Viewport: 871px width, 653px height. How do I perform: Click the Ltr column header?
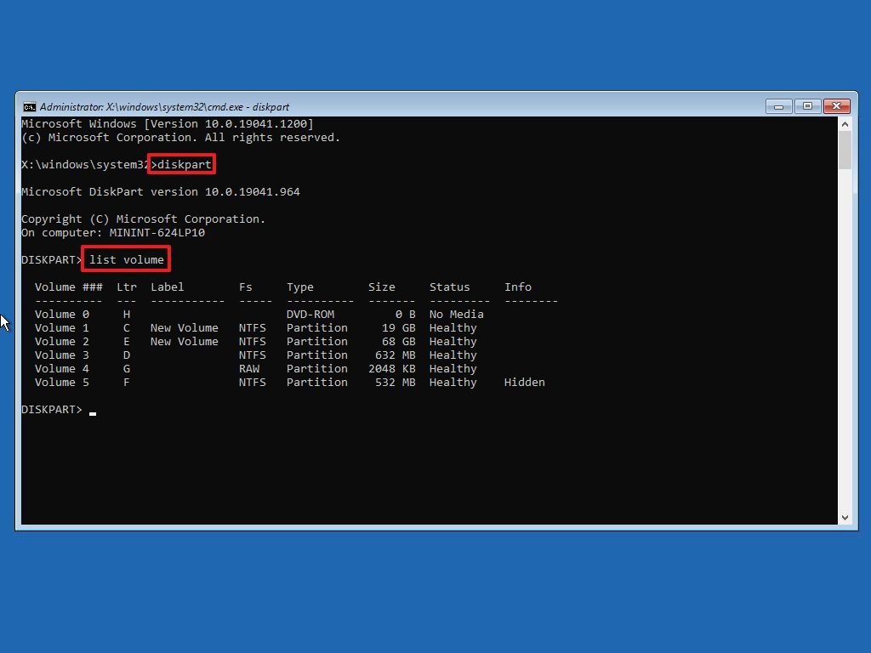(126, 287)
